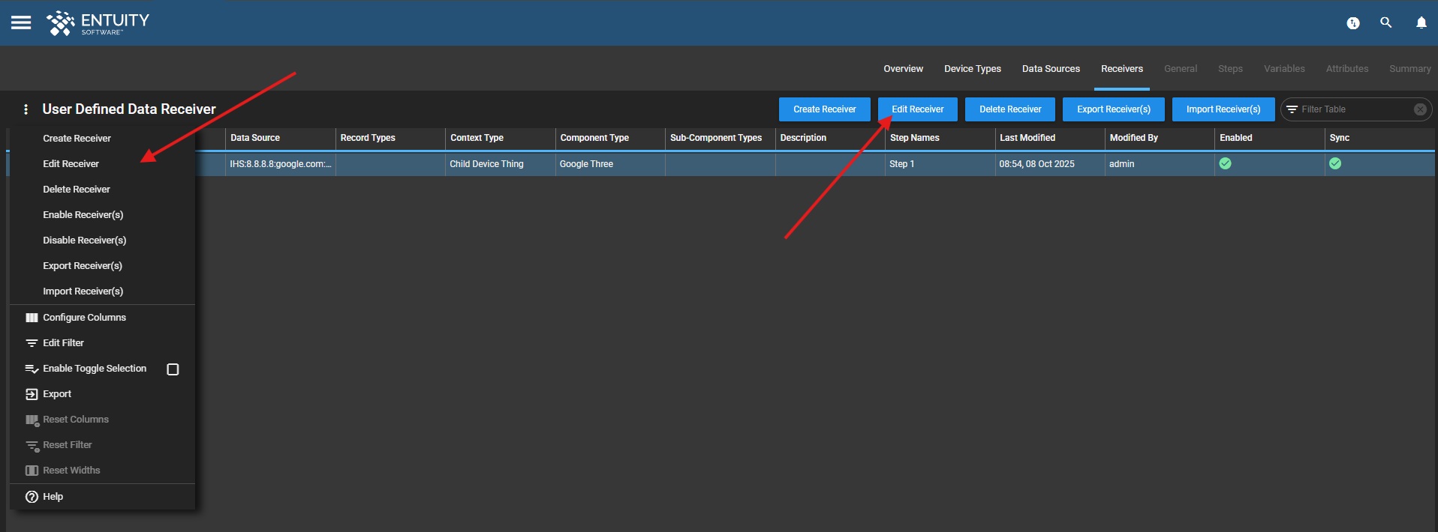This screenshot has height=532, width=1438.
Task: Click the Reset Filter icon
Action: click(32, 446)
